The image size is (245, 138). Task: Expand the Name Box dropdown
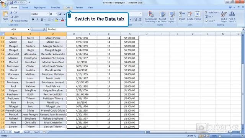[x=28, y=30]
